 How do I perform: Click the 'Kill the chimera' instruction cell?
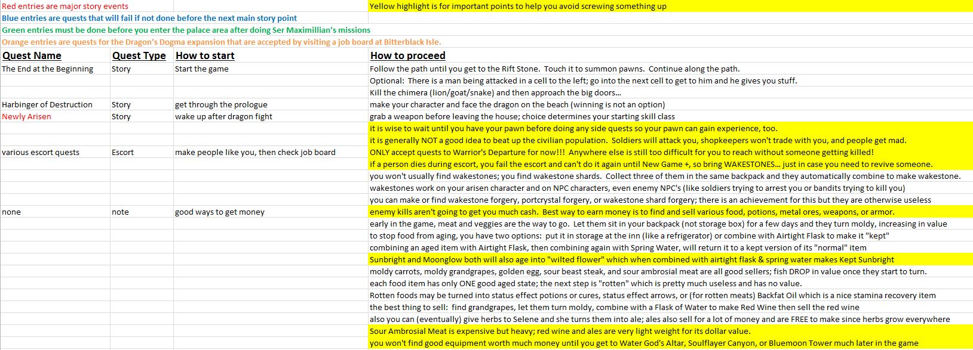(x=671, y=92)
